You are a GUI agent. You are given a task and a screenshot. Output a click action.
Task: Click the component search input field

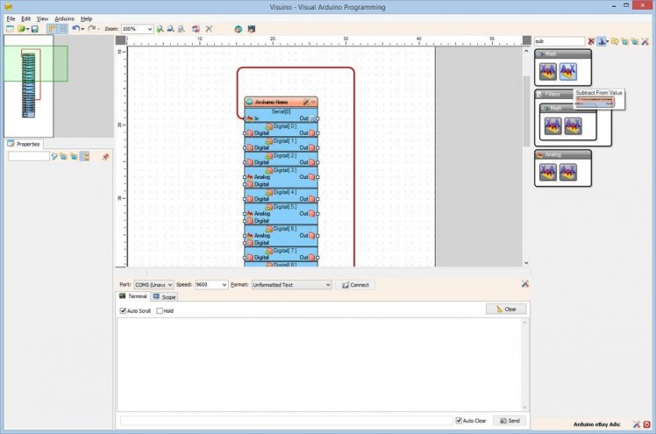559,41
